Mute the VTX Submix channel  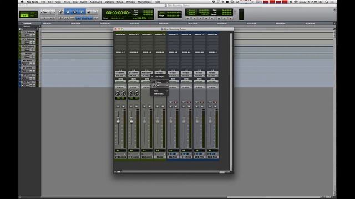123,106
